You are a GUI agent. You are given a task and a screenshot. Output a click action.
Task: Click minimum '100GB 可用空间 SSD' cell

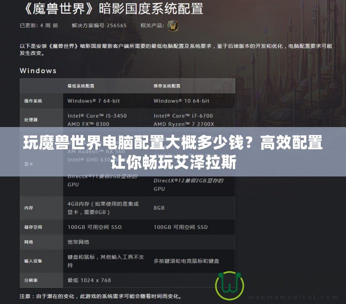tap(94, 227)
